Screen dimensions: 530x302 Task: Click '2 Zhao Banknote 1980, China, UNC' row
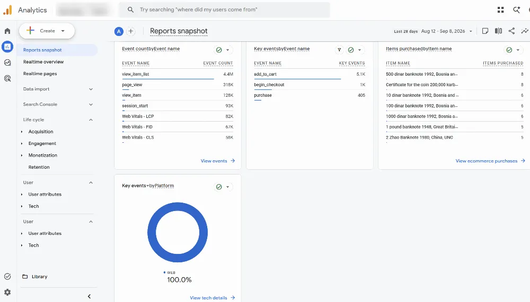(x=455, y=138)
